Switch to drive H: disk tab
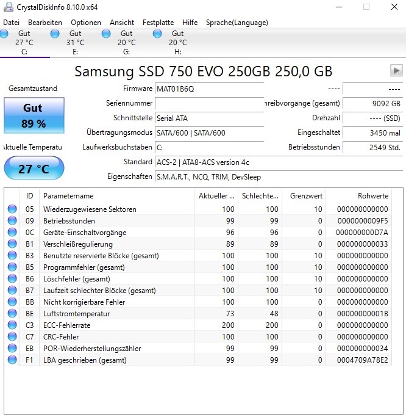Viewport: 406px width, 417px height. pos(177,42)
